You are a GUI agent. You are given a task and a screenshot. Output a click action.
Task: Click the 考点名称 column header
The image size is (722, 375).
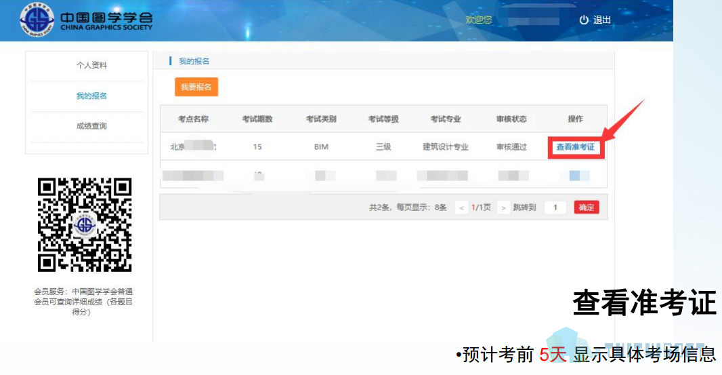194,119
